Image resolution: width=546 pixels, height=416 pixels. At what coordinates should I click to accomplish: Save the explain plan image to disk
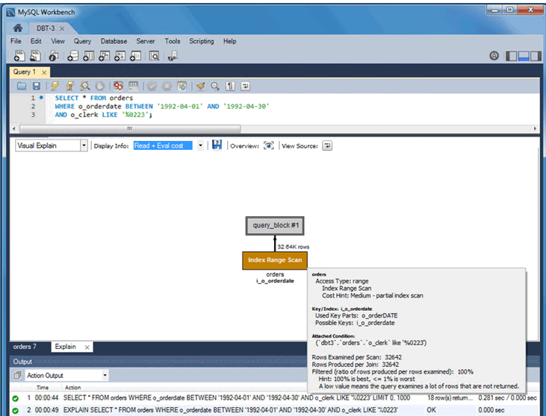tap(217, 145)
